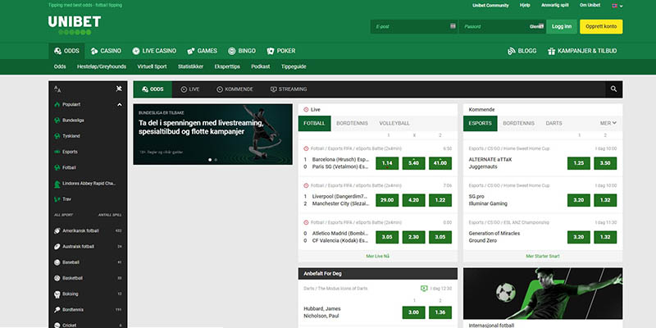Open the Eksperttips submenu item
The height and width of the screenshot is (328, 656).
pyautogui.click(x=227, y=66)
